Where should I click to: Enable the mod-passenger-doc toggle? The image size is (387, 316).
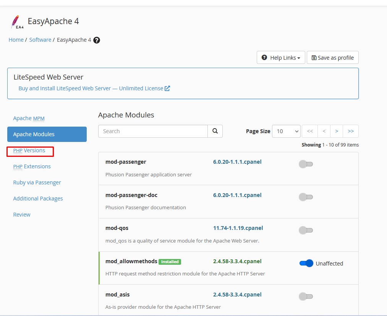tap(306, 197)
